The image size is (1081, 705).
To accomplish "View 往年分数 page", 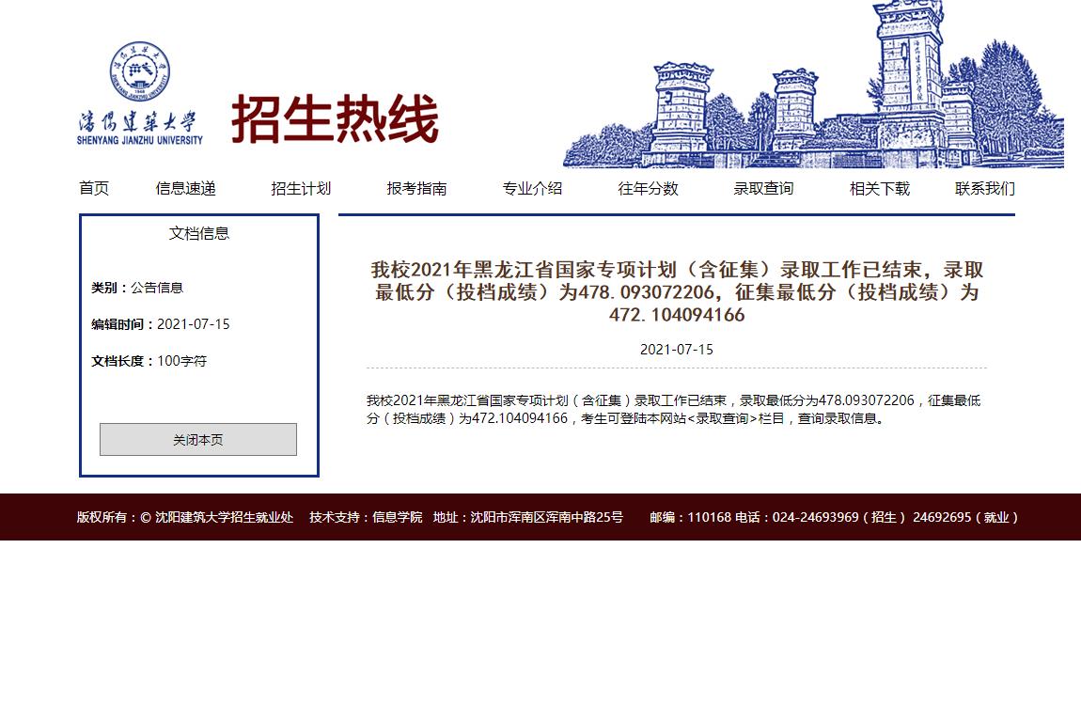I will [648, 188].
